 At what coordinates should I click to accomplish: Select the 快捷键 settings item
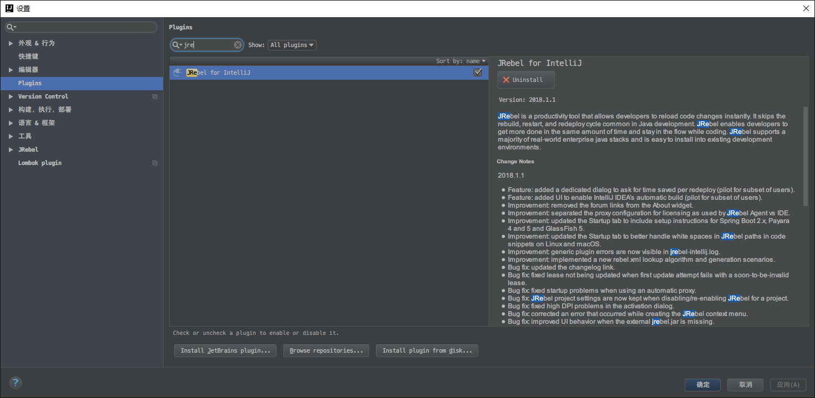[28, 56]
